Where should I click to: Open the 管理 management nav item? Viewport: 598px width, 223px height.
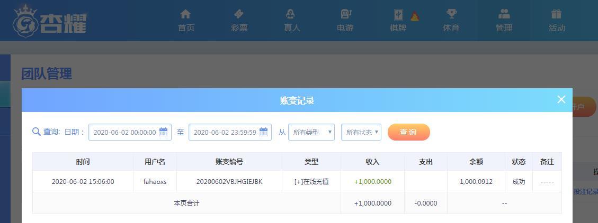504,21
